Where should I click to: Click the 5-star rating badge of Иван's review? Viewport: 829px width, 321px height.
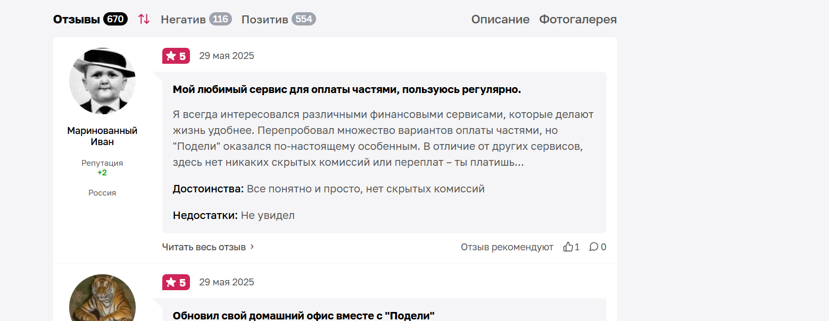[x=176, y=56]
